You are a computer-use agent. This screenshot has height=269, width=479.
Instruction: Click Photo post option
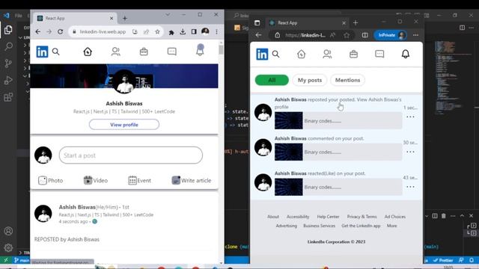[x=51, y=181]
